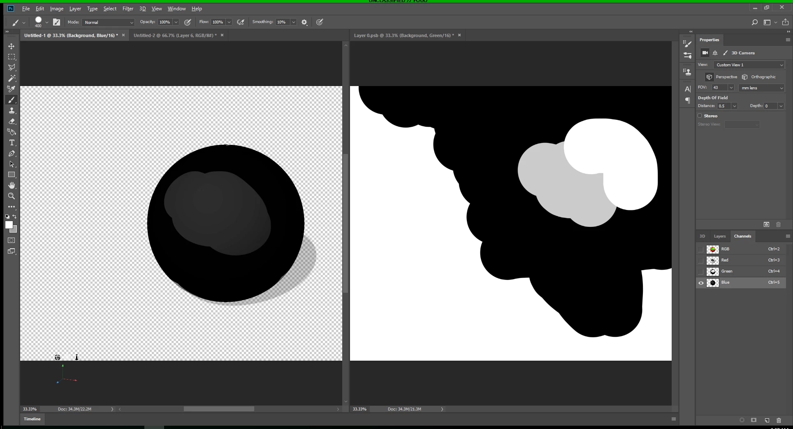Select the Zoom tool
This screenshot has width=793, height=429.
(x=12, y=196)
